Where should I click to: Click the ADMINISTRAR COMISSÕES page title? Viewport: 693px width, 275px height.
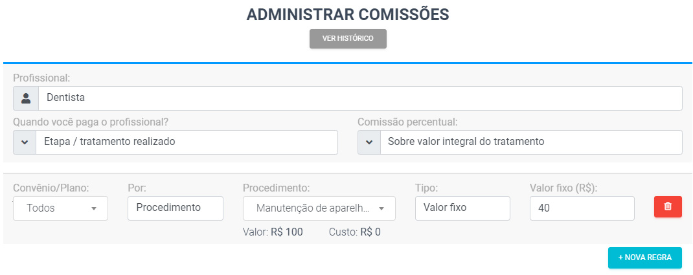(348, 15)
